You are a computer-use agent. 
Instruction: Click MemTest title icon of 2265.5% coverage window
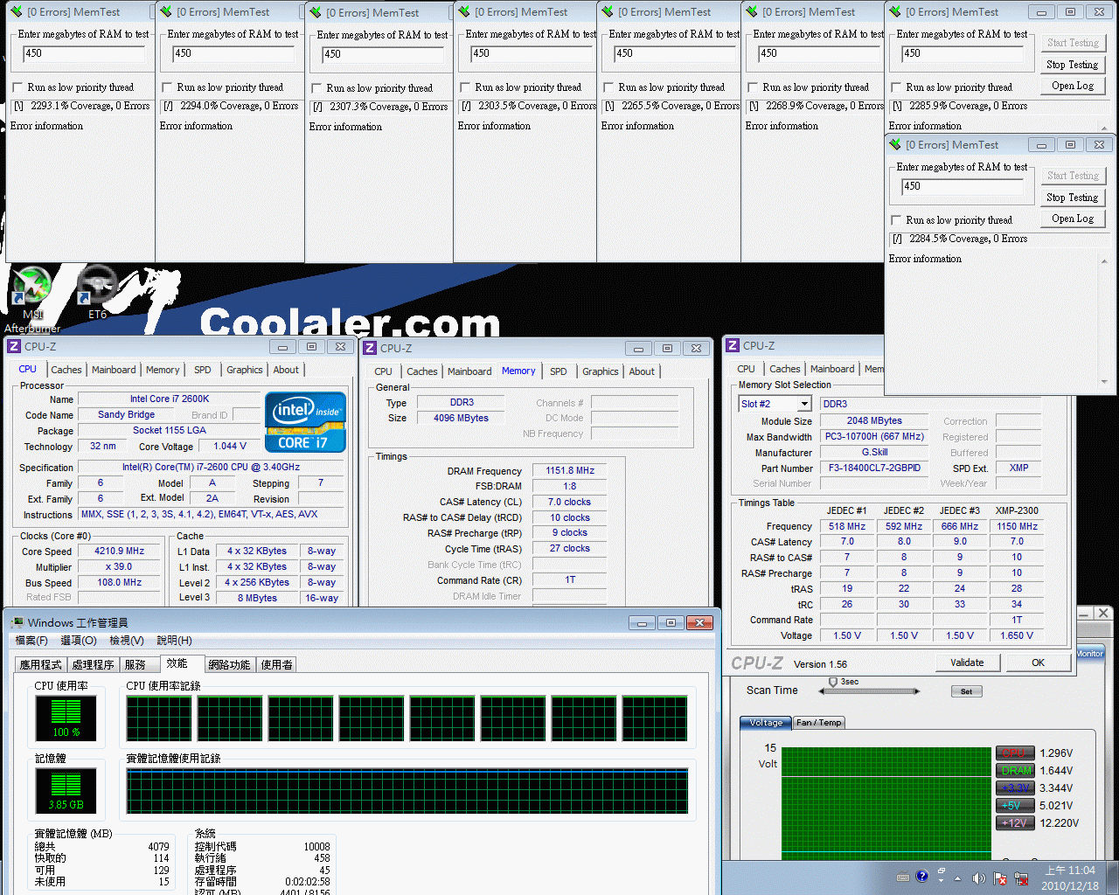click(x=607, y=11)
